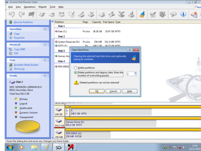Decrease the overwriting passes with down arrow
The width and height of the screenshot is (201, 151).
click(x=135, y=75)
